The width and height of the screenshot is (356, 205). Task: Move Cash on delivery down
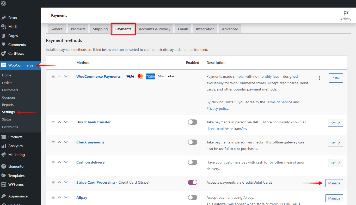click(66, 162)
